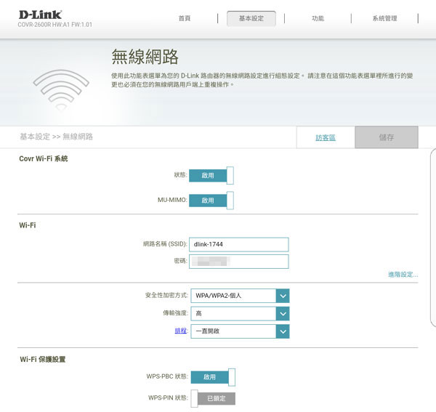
Task: Open the 功能 menu
Action: (x=318, y=19)
